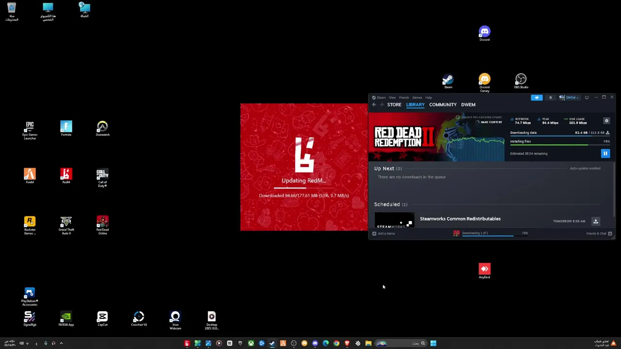Select the Epic Games Launcher shortcut

point(30,130)
